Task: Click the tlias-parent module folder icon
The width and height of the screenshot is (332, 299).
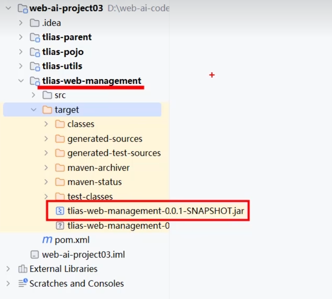Action: [35, 37]
